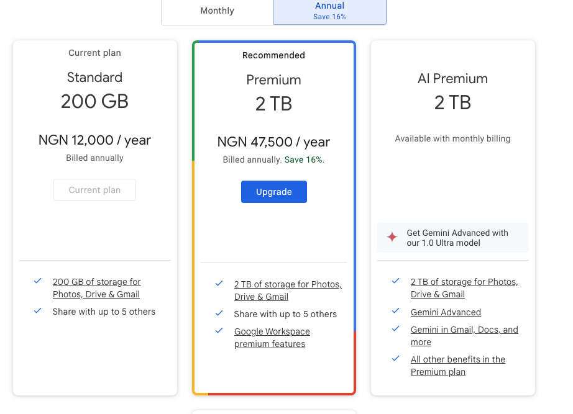
Task: Click checkmark beside All other benefits
Action: click(x=395, y=359)
